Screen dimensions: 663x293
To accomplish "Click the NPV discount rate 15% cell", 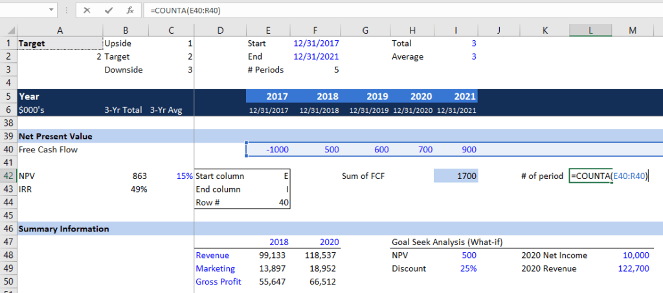I will pos(171,176).
